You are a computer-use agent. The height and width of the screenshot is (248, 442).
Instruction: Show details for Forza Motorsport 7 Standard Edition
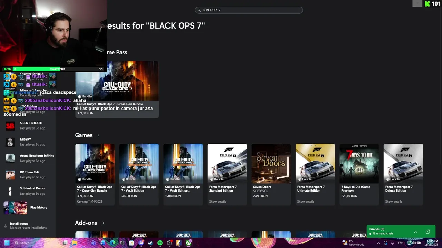point(218,201)
